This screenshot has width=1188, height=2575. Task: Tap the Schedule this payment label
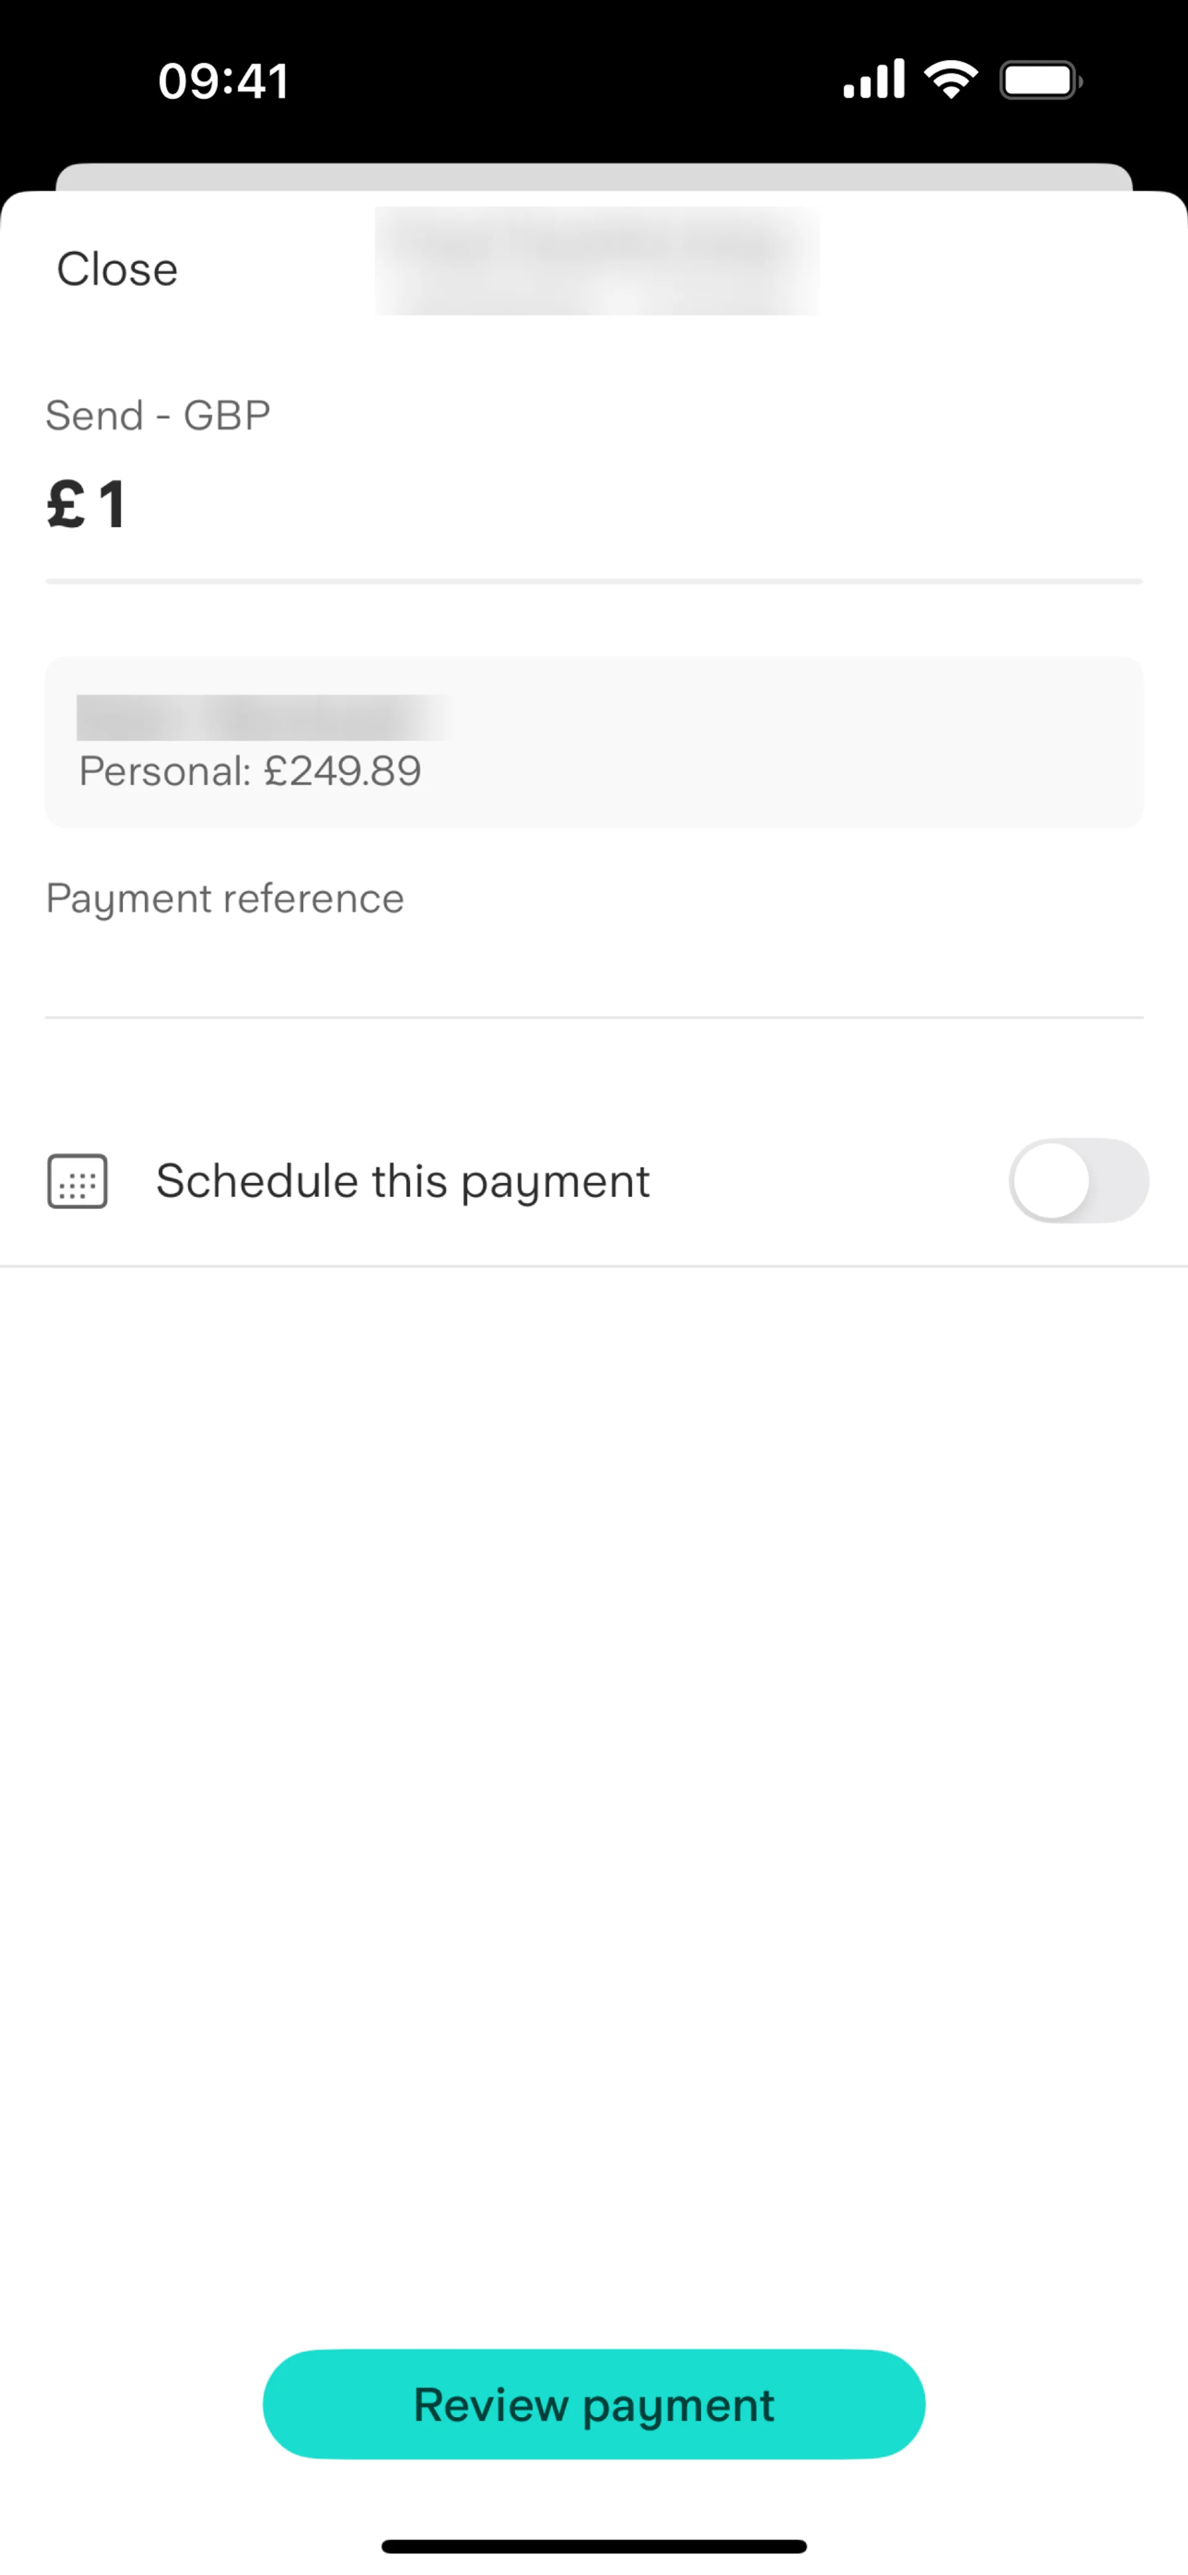[x=403, y=1181]
